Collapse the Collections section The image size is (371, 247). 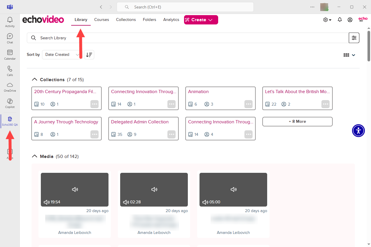coord(34,80)
